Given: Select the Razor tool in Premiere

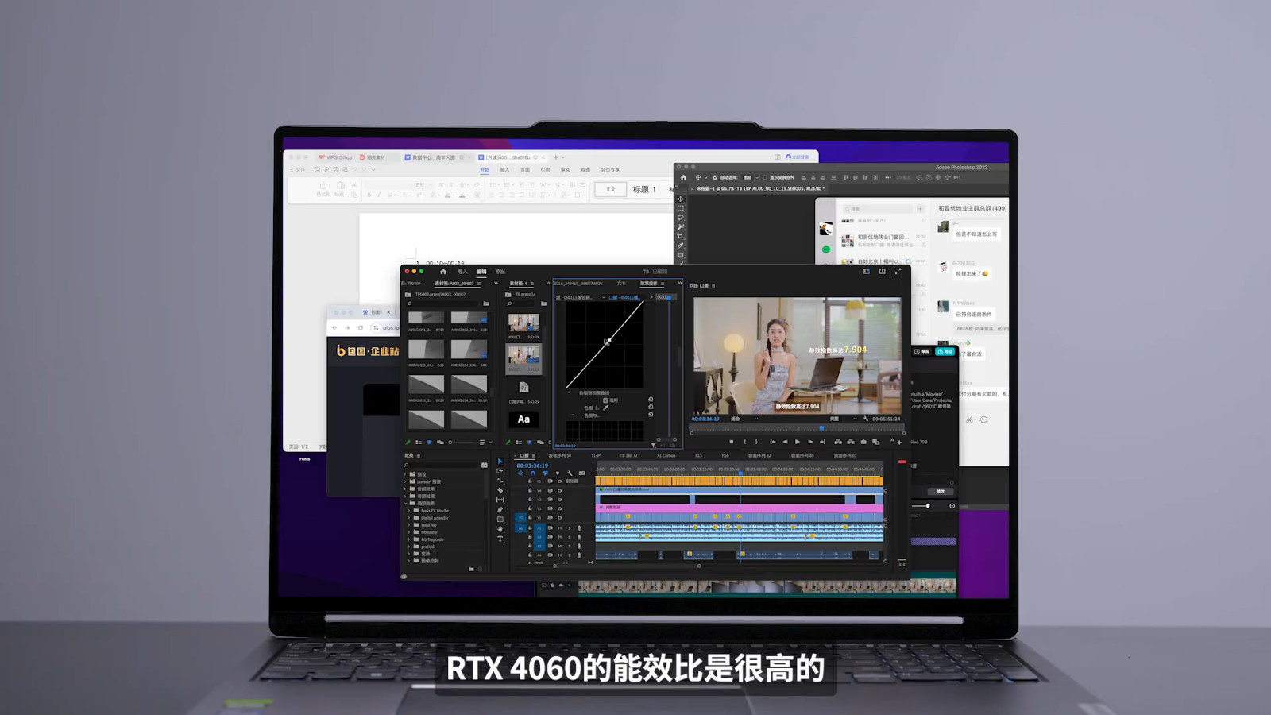Looking at the screenshot, I should (x=500, y=490).
